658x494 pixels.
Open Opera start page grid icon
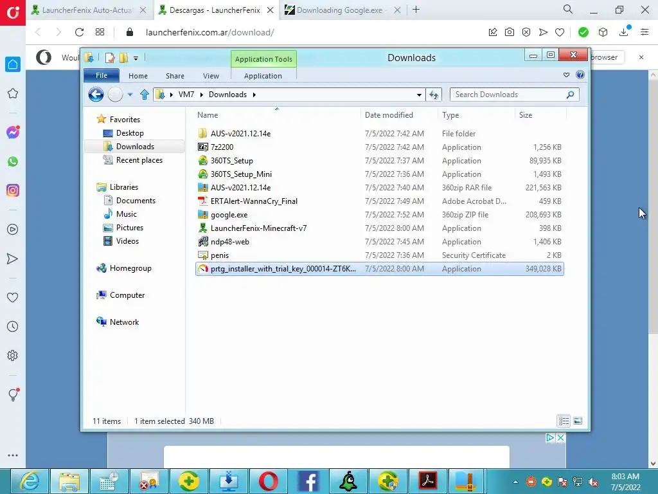(x=100, y=32)
